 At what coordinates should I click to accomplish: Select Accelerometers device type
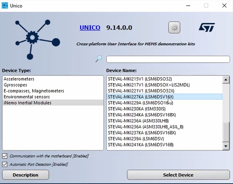point(53,79)
